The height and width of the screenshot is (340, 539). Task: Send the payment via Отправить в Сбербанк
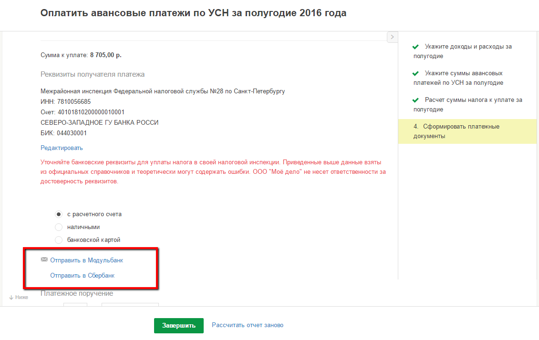(x=82, y=276)
